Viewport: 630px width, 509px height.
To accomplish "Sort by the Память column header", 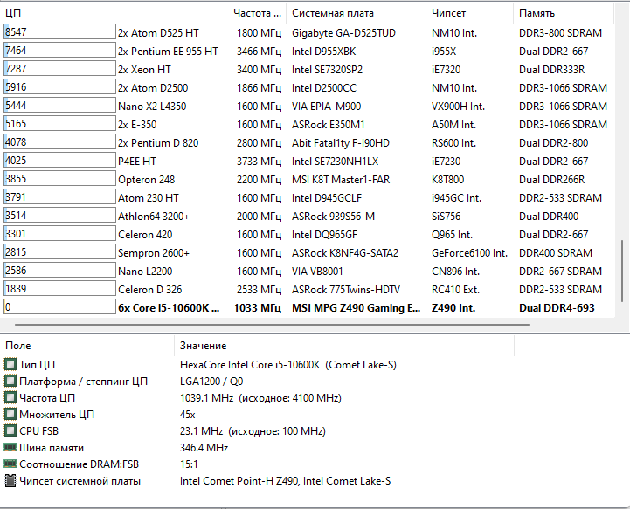I will click(x=564, y=13).
